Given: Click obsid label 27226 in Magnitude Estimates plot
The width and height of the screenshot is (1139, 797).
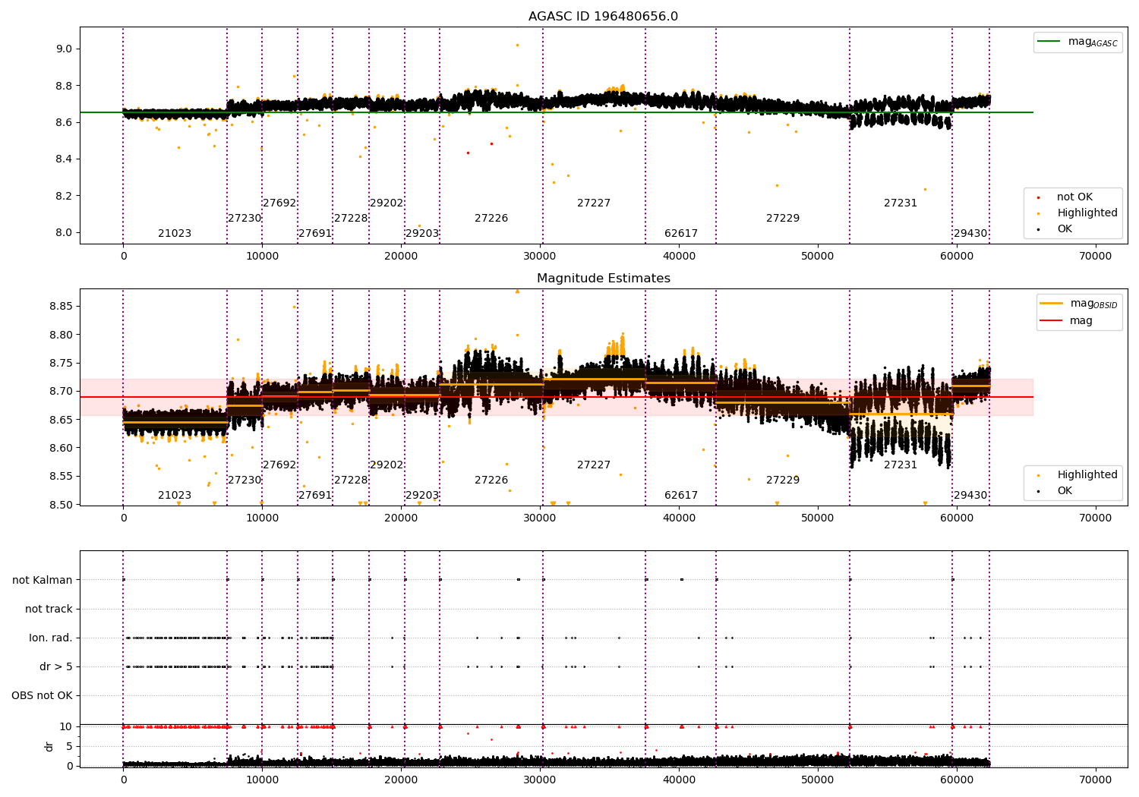Looking at the screenshot, I should [x=491, y=480].
